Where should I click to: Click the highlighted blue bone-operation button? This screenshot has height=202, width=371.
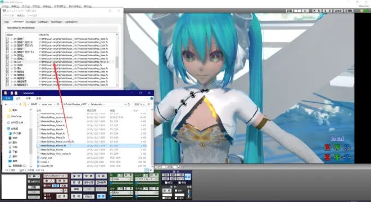click(x=101, y=196)
